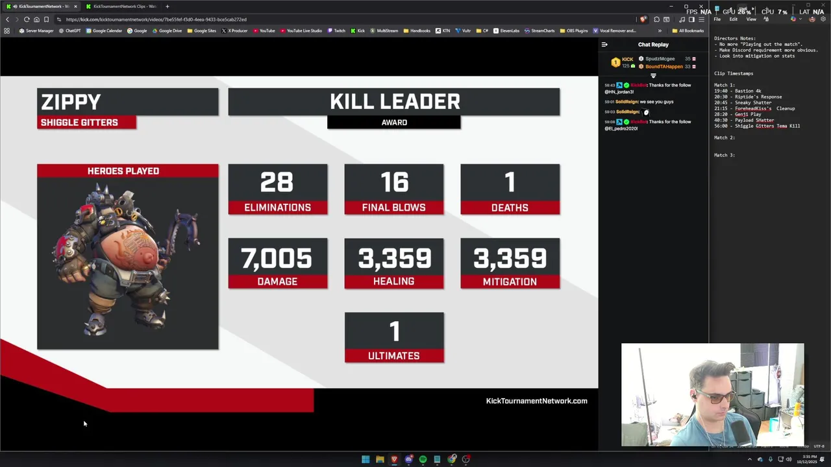Open the ElevenLabs bookmark
Viewport: 831px width, 467px height.
pos(506,30)
